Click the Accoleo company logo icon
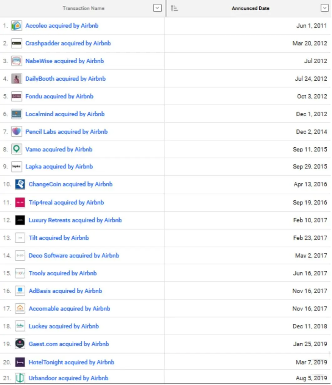 17,26
